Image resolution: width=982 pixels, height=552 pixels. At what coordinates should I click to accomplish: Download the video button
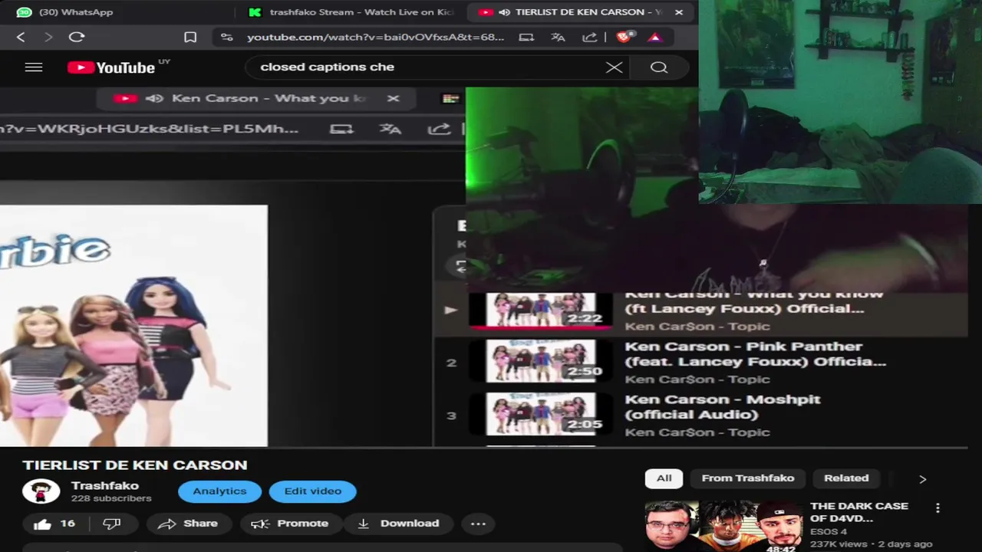398,524
